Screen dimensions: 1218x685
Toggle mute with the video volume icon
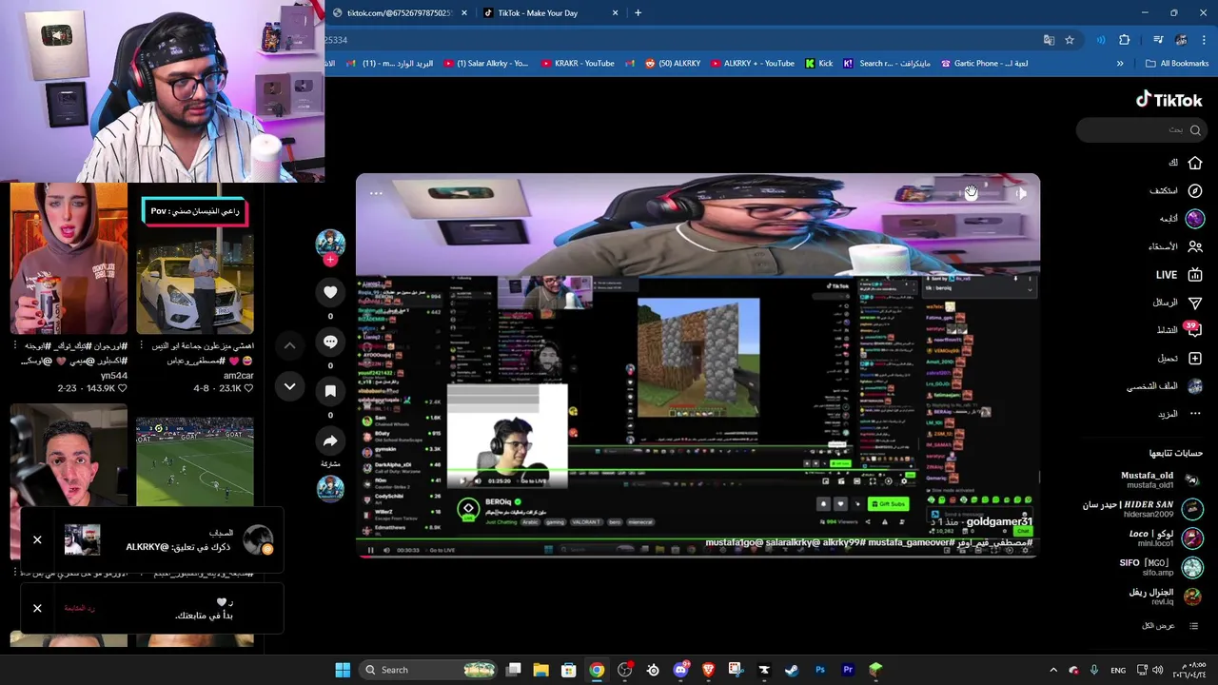1020,193
